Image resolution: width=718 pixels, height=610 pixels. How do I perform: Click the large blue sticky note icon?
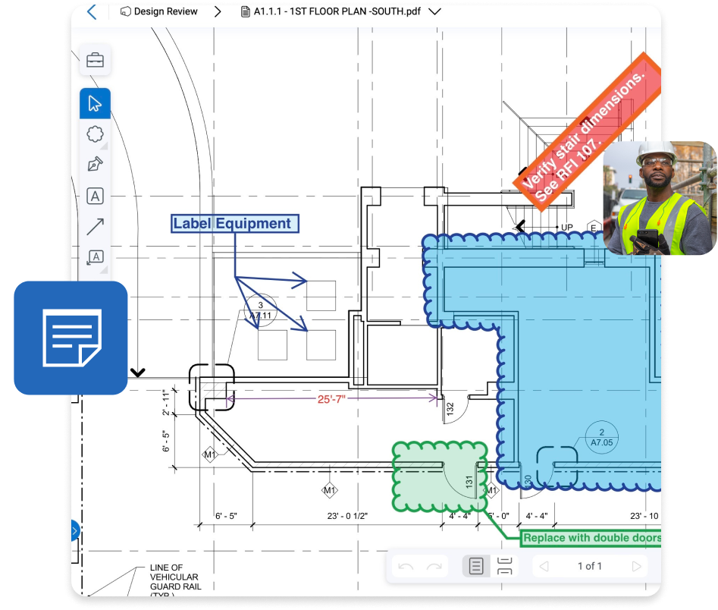click(71, 338)
